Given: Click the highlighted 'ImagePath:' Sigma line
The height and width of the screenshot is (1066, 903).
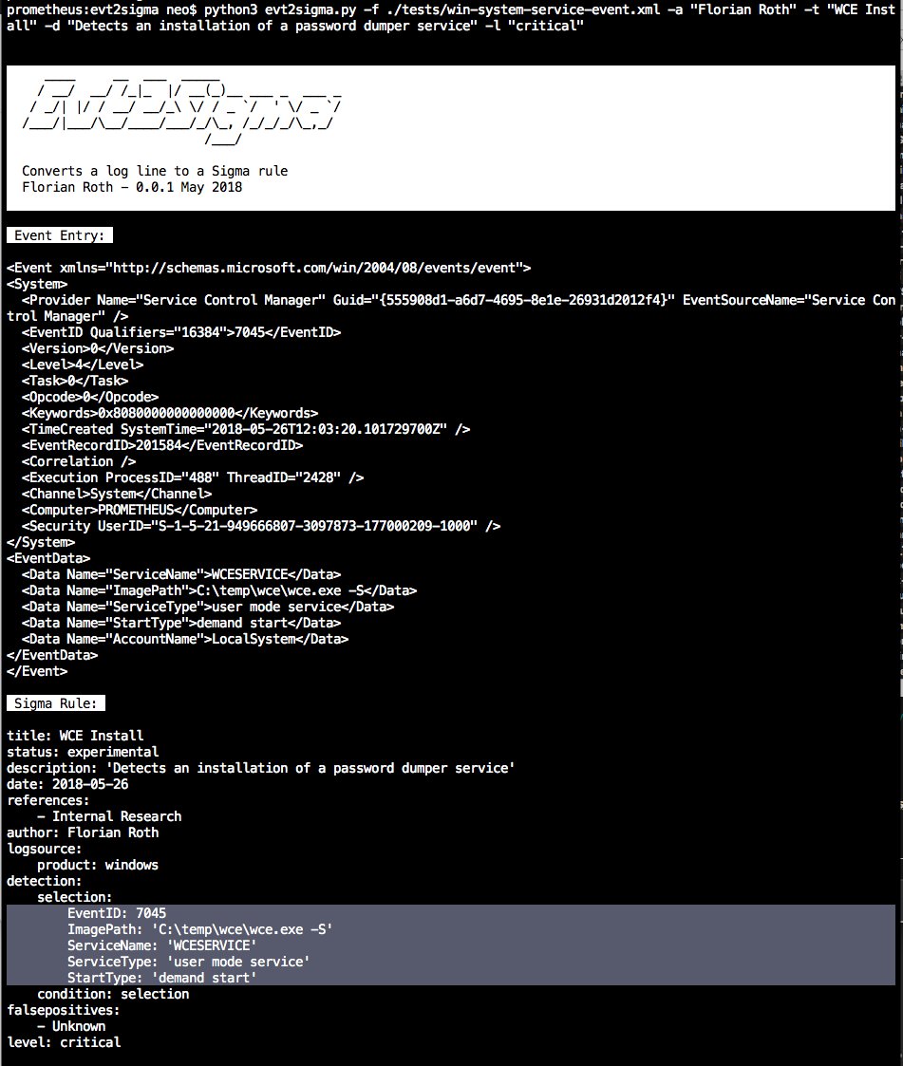Looking at the screenshot, I should (x=200, y=929).
